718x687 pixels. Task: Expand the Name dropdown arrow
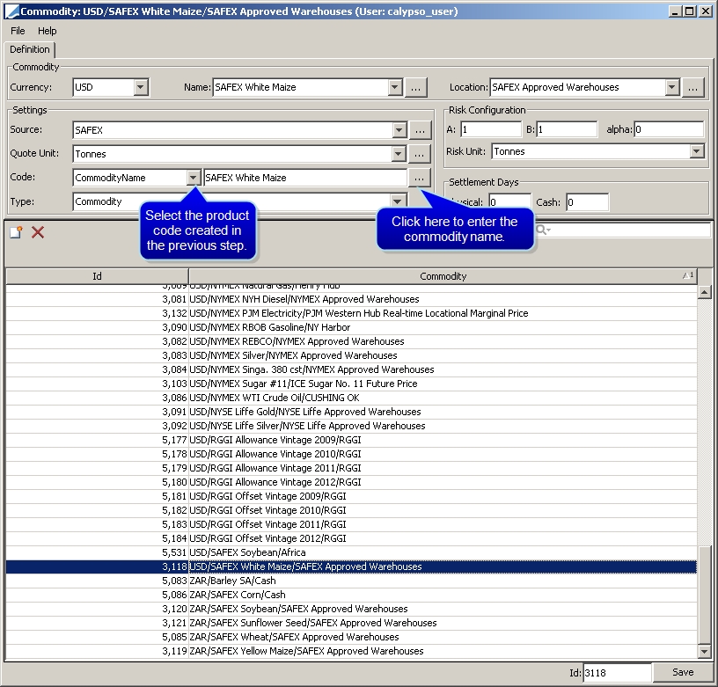click(395, 87)
